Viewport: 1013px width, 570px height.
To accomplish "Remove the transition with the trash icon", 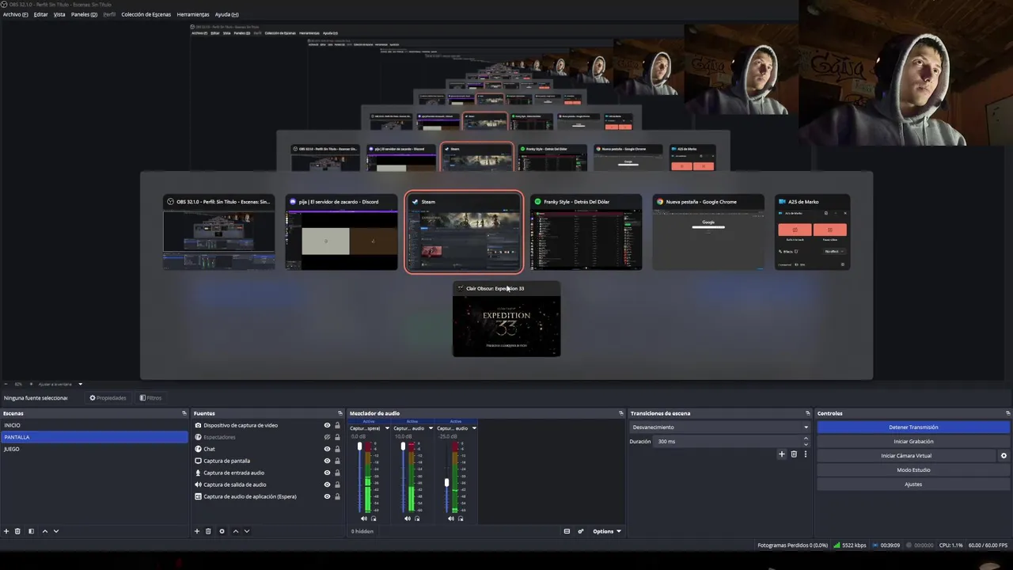I will click(x=794, y=454).
